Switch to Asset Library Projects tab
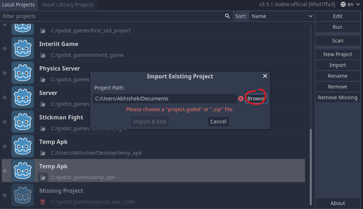363x209 pixels. point(68,5)
